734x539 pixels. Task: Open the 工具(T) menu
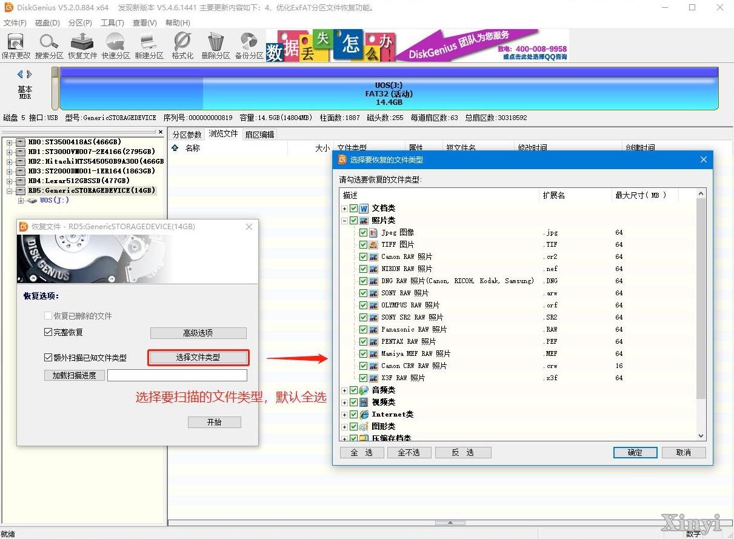[112, 23]
